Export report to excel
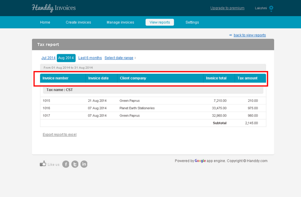The image size is (301, 197). 60,135
